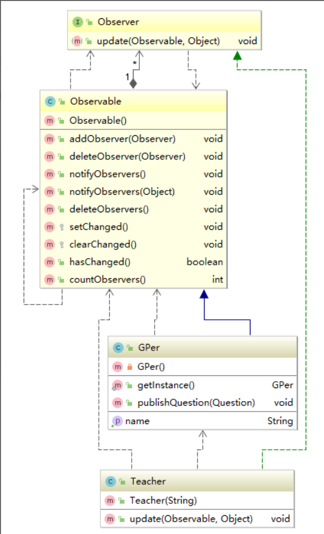Click the int return type of countObservers()
The height and width of the screenshot is (534, 324).
pyautogui.click(x=218, y=279)
